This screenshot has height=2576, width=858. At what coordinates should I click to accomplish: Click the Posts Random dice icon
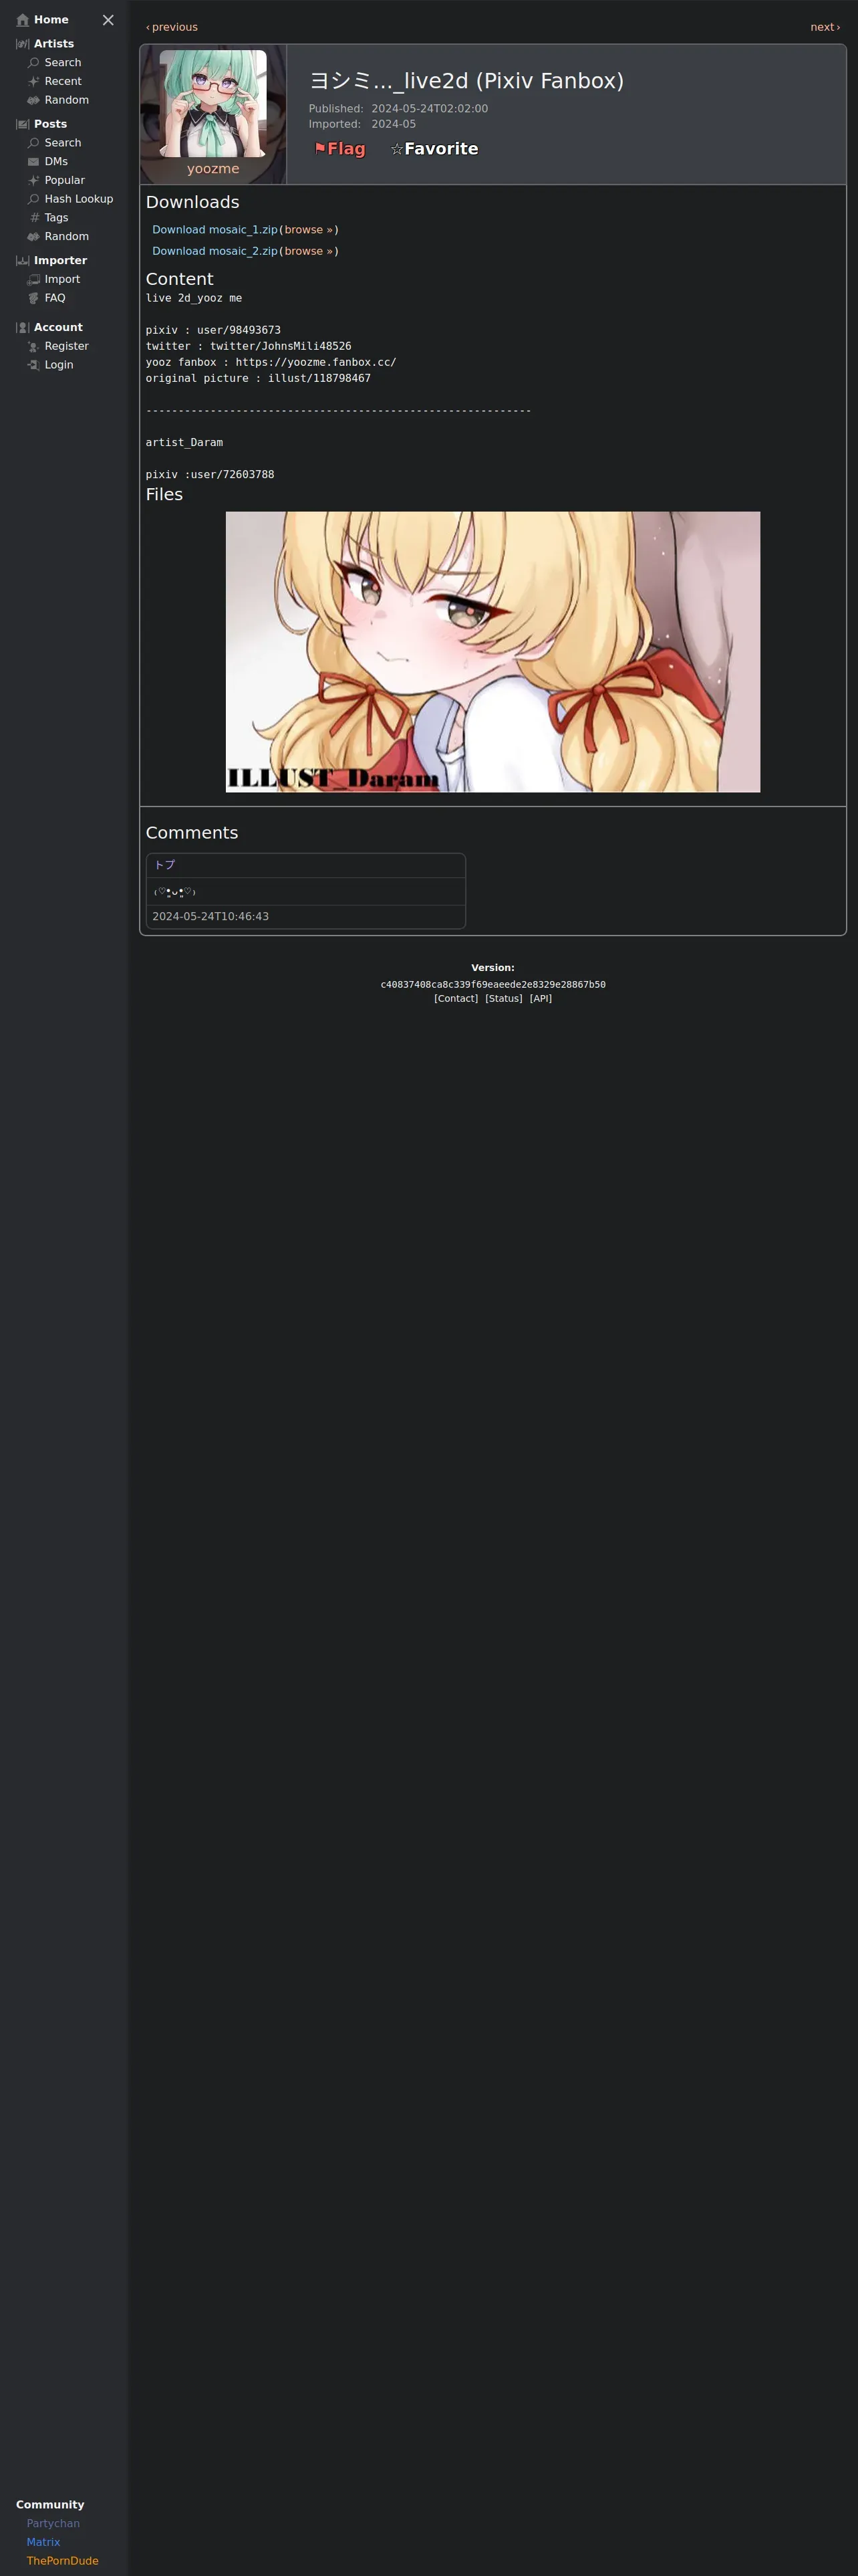coord(33,237)
